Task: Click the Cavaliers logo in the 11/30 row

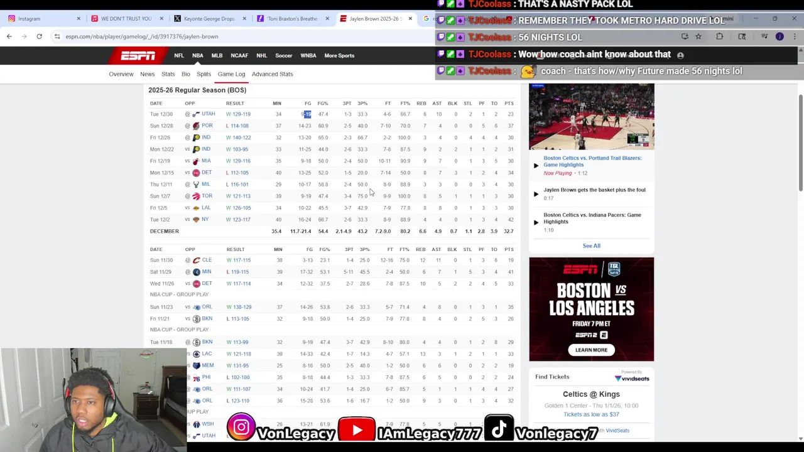Action: coord(197,261)
